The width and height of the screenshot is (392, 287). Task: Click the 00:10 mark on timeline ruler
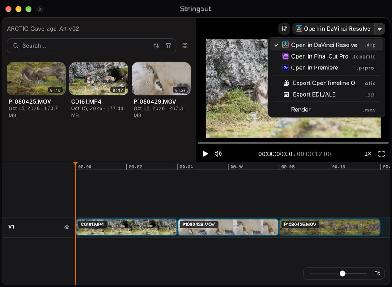click(x=339, y=167)
